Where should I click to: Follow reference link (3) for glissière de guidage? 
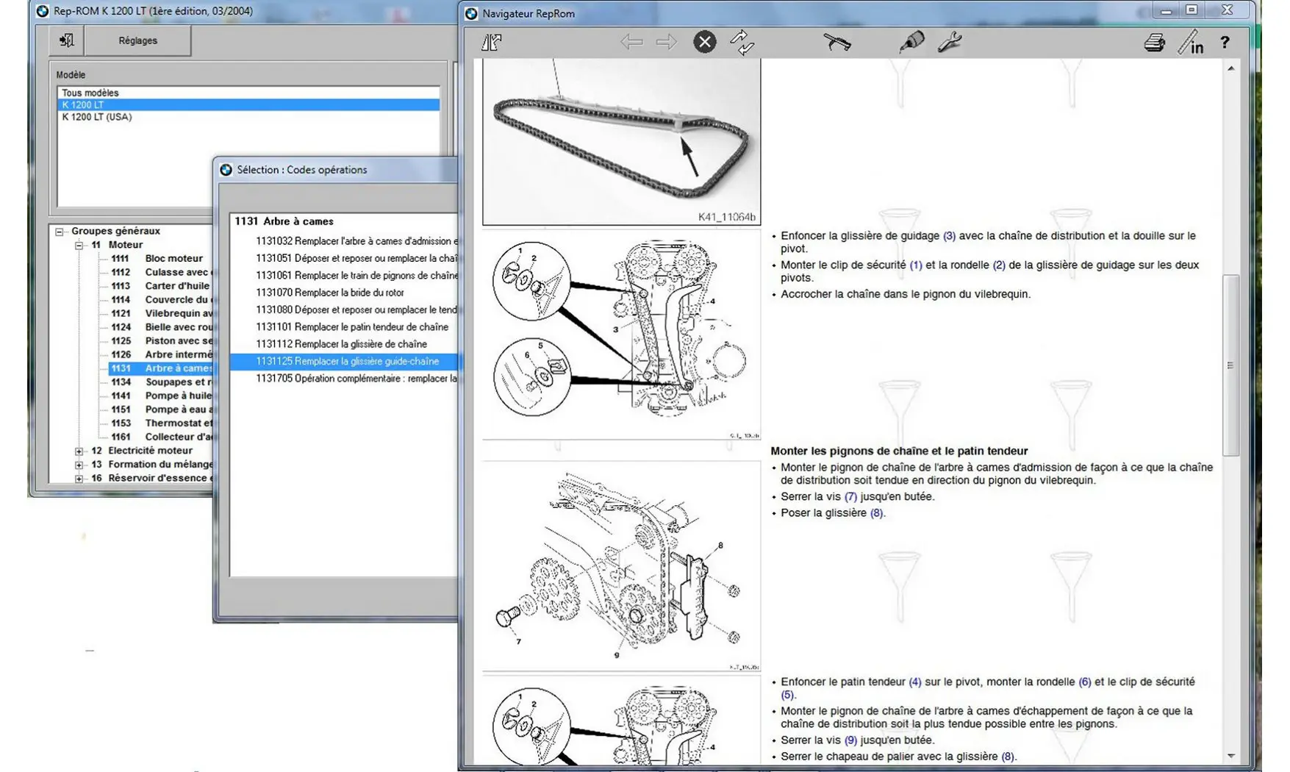tap(949, 236)
